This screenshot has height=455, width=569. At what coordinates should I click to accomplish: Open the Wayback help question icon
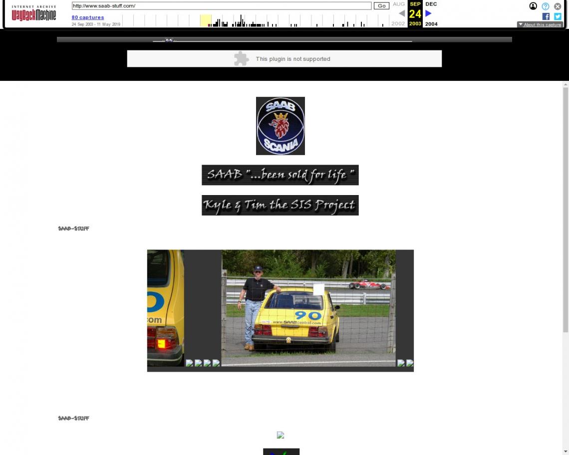tap(546, 6)
